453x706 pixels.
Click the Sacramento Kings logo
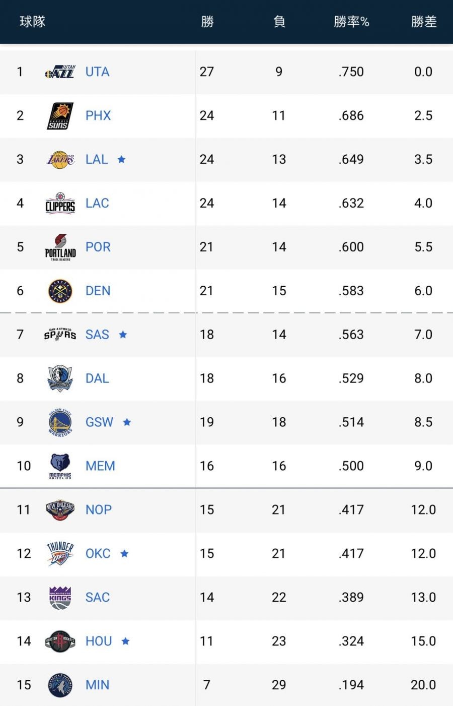pyautogui.click(x=60, y=598)
